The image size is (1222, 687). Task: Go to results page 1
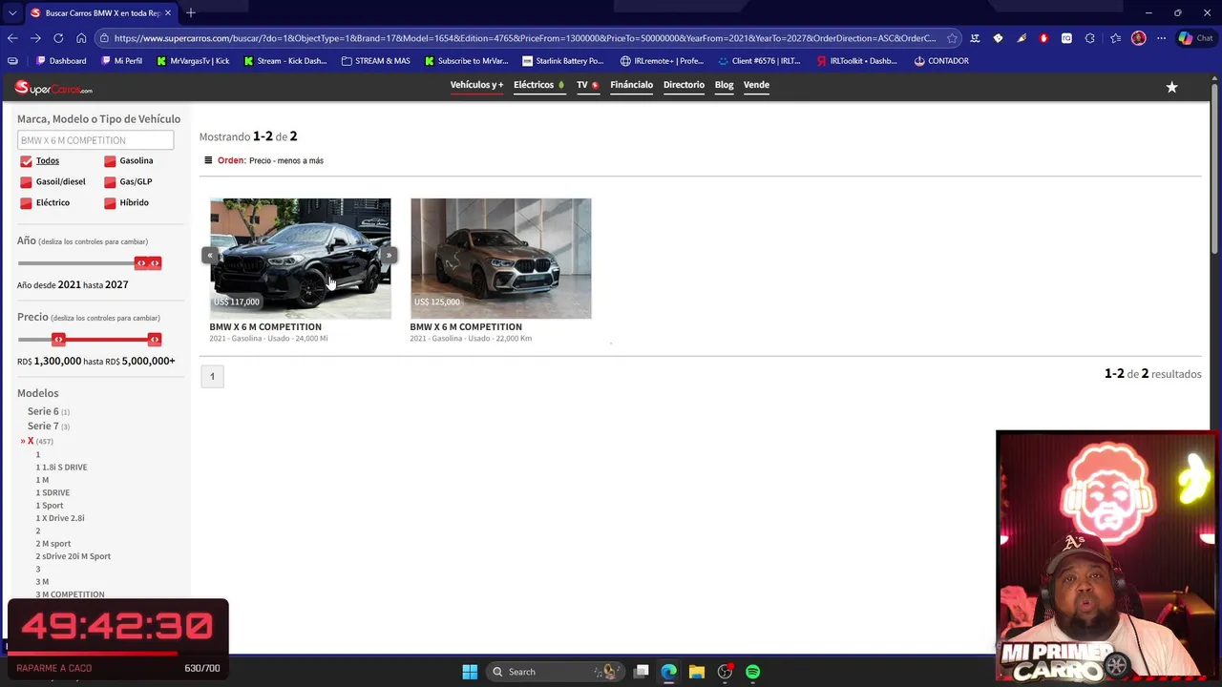tap(212, 376)
